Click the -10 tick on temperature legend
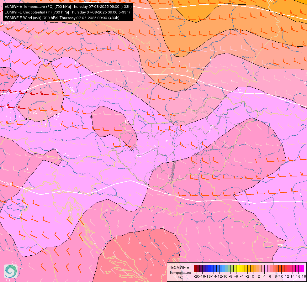This screenshot has height=282, width=307. click(x=225, y=276)
